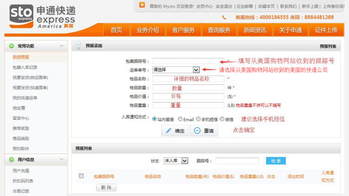Open the 查询服务 navigation tab

(219, 30)
